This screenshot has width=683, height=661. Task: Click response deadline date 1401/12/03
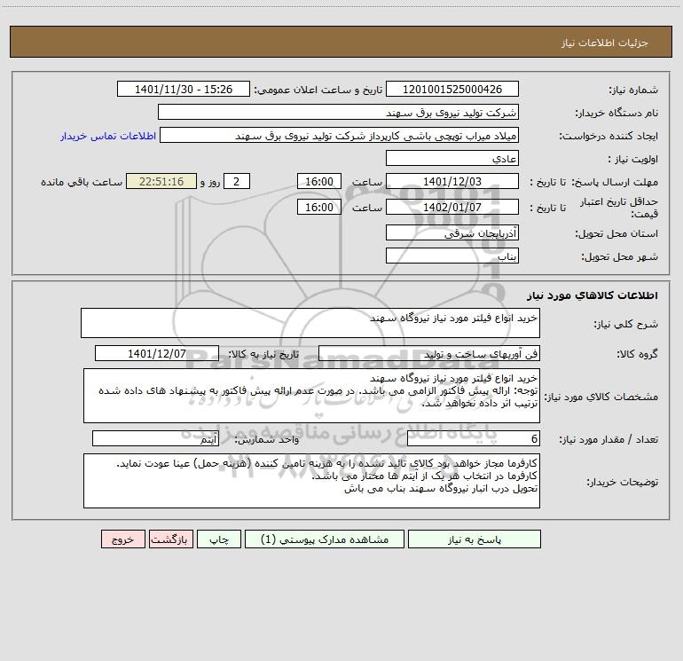click(452, 181)
